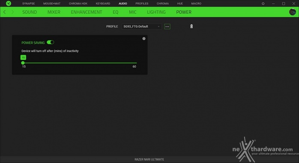
Task: Open the help question mark icon
Action: tap(144, 39)
